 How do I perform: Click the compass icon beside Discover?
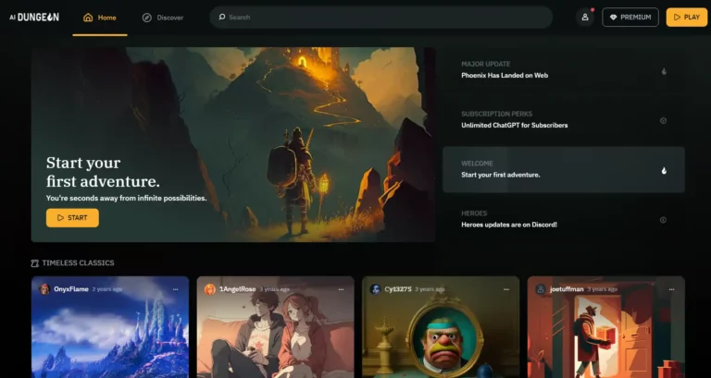click(x=147, y=18)
